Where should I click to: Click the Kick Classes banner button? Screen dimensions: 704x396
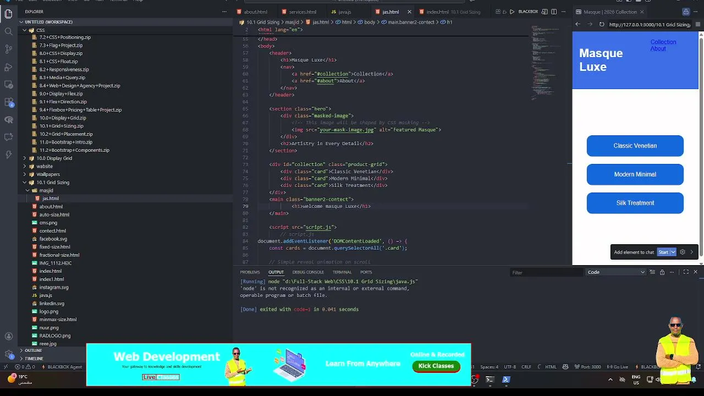(436, 366)
